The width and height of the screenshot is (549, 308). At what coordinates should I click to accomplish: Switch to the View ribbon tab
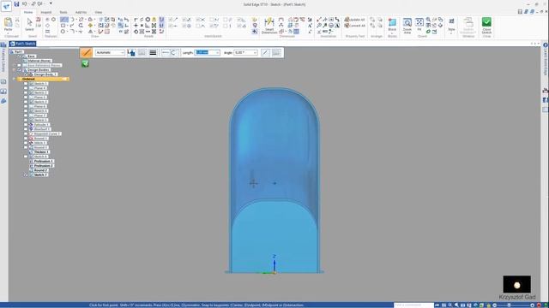point(99,12)
